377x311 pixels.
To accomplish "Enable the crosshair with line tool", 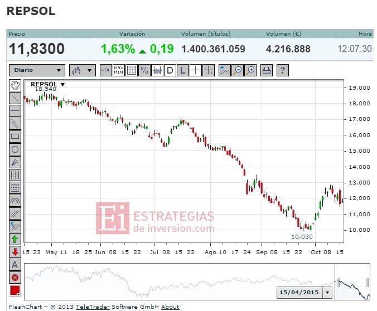I will pos(209,70).
